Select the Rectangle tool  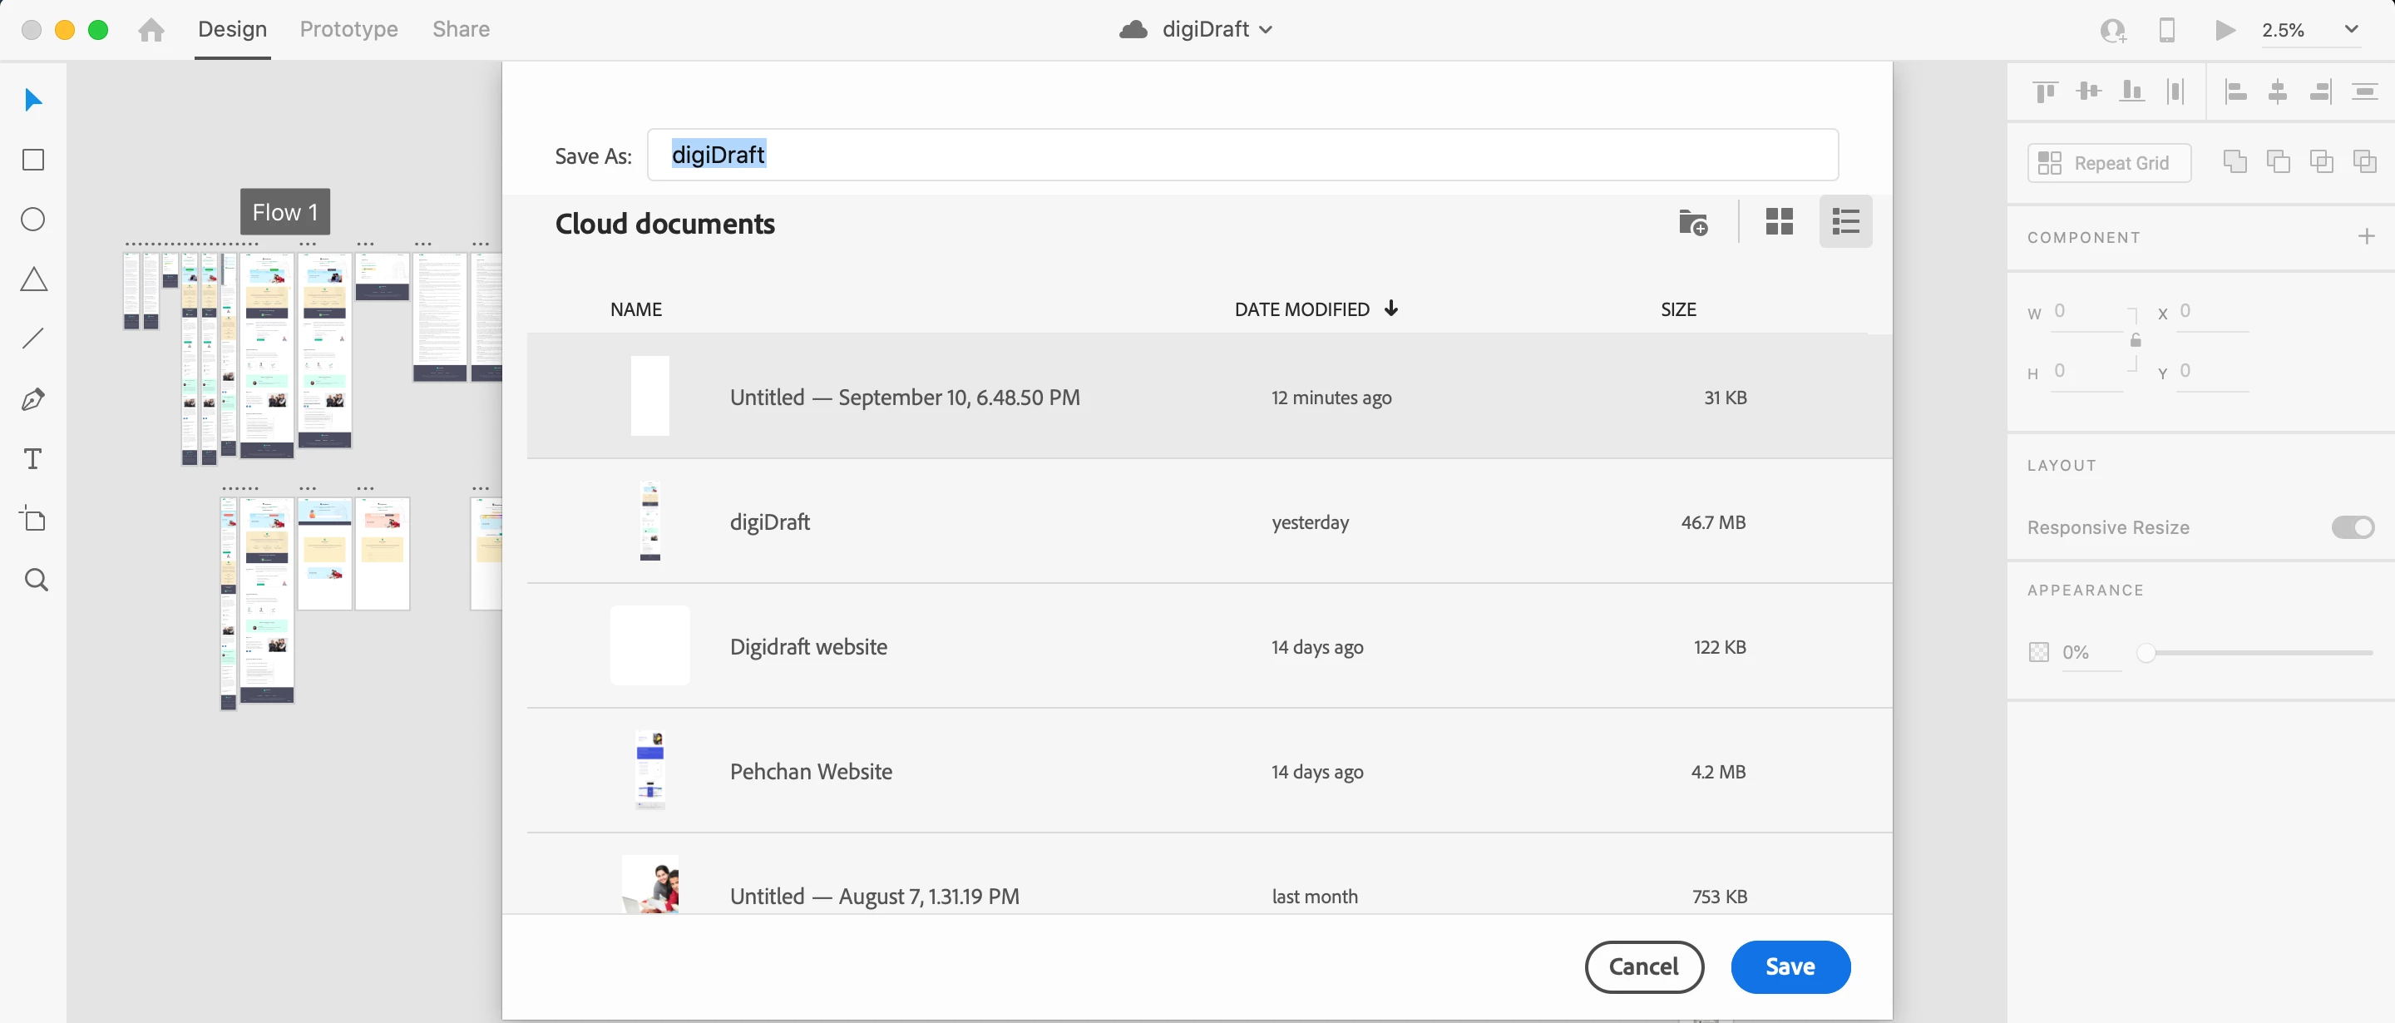tap(33, 160)
